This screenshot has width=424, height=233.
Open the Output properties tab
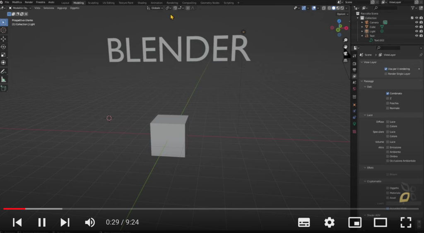click(x=354, y=70)
